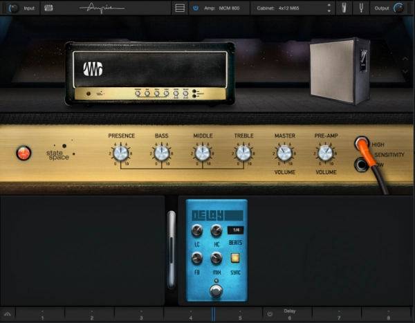This screenshot has width=415, height=323.
Task: Select pedal slot 4
Action: tap(188, 315)
